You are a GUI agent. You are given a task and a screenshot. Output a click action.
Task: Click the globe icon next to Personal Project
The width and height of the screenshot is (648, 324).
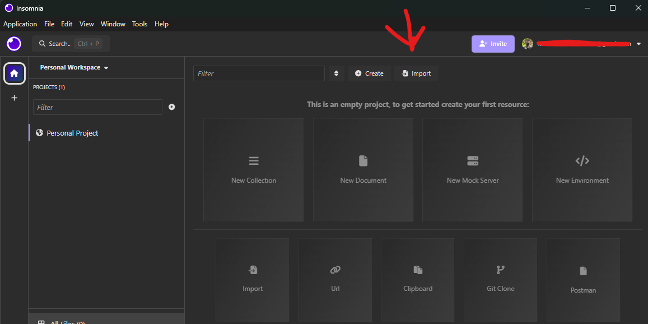tap(40, 133)
